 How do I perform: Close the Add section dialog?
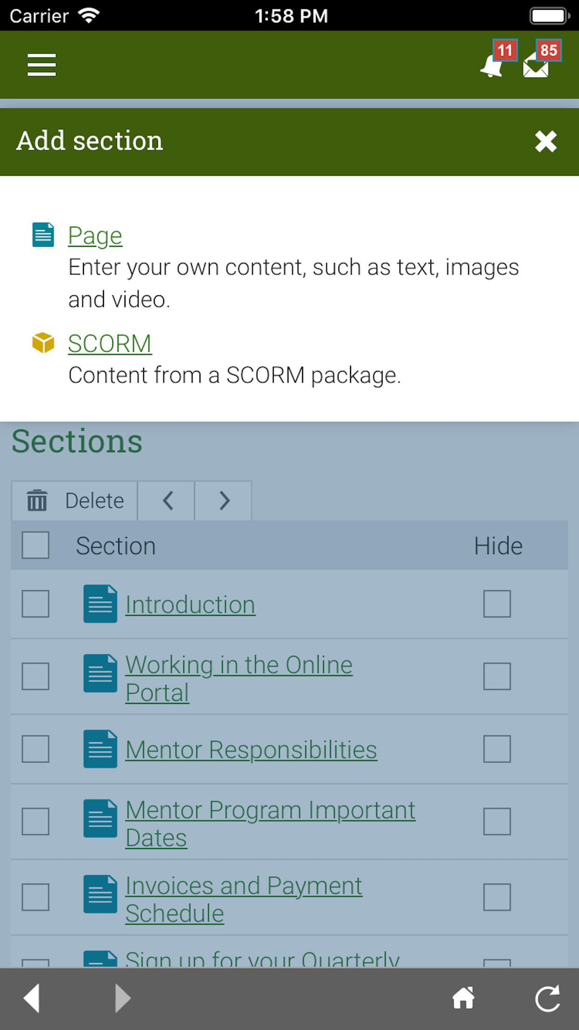click(546, 141)
